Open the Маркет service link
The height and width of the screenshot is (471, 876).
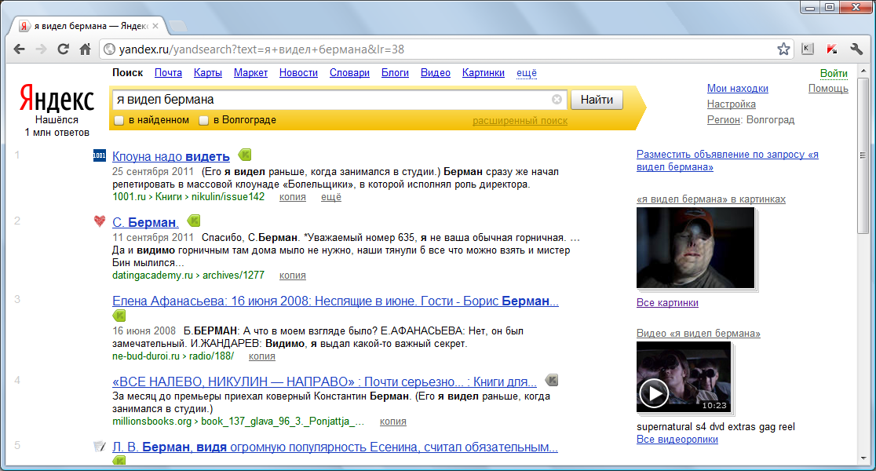(x=250, y=73)
